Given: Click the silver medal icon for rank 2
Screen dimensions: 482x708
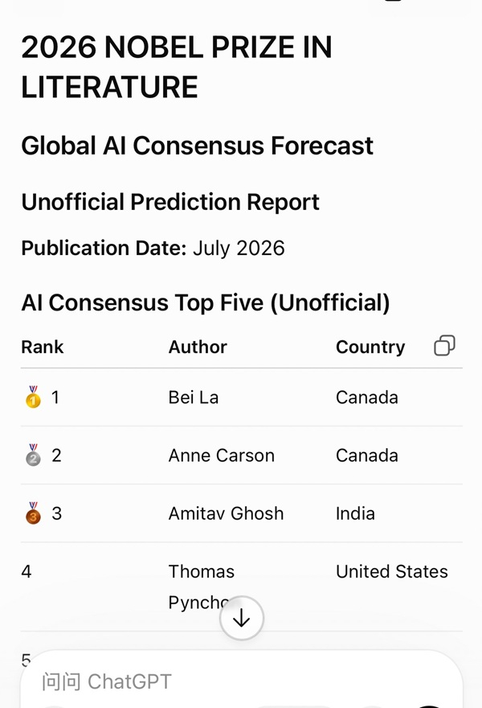Looking at the screenshot, I should tap(33, 455).
